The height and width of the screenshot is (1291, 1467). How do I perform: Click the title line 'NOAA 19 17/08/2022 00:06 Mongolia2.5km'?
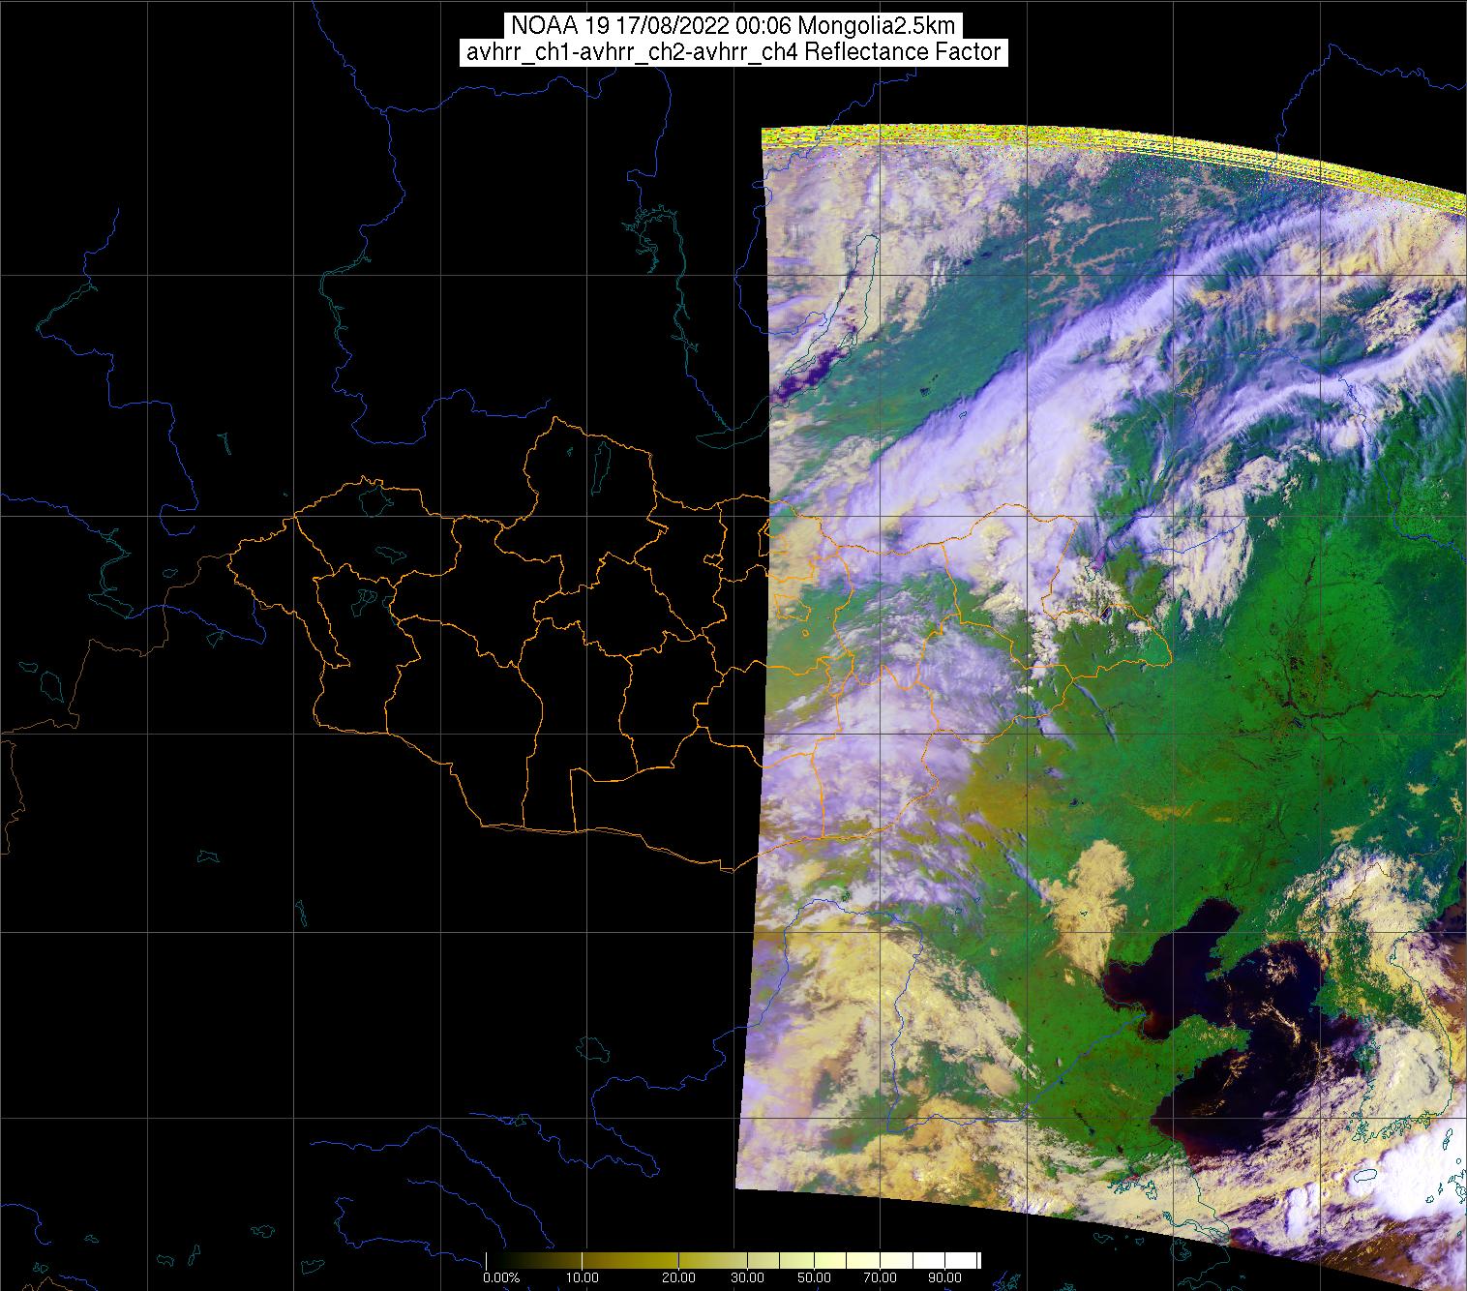coord(733,26)
